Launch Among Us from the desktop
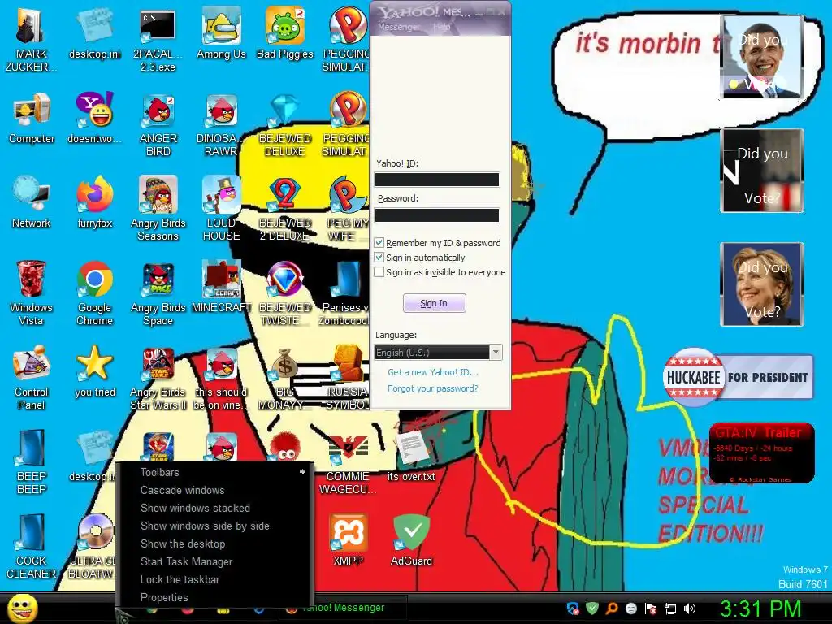Screen dimensions: 832x624 221,34
